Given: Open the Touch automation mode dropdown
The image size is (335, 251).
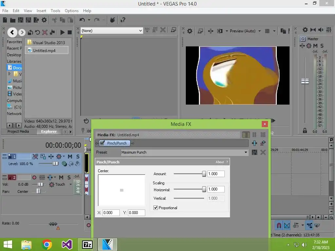Looking at the screenshot, I should pyautogui.click(x=71, y=184).
